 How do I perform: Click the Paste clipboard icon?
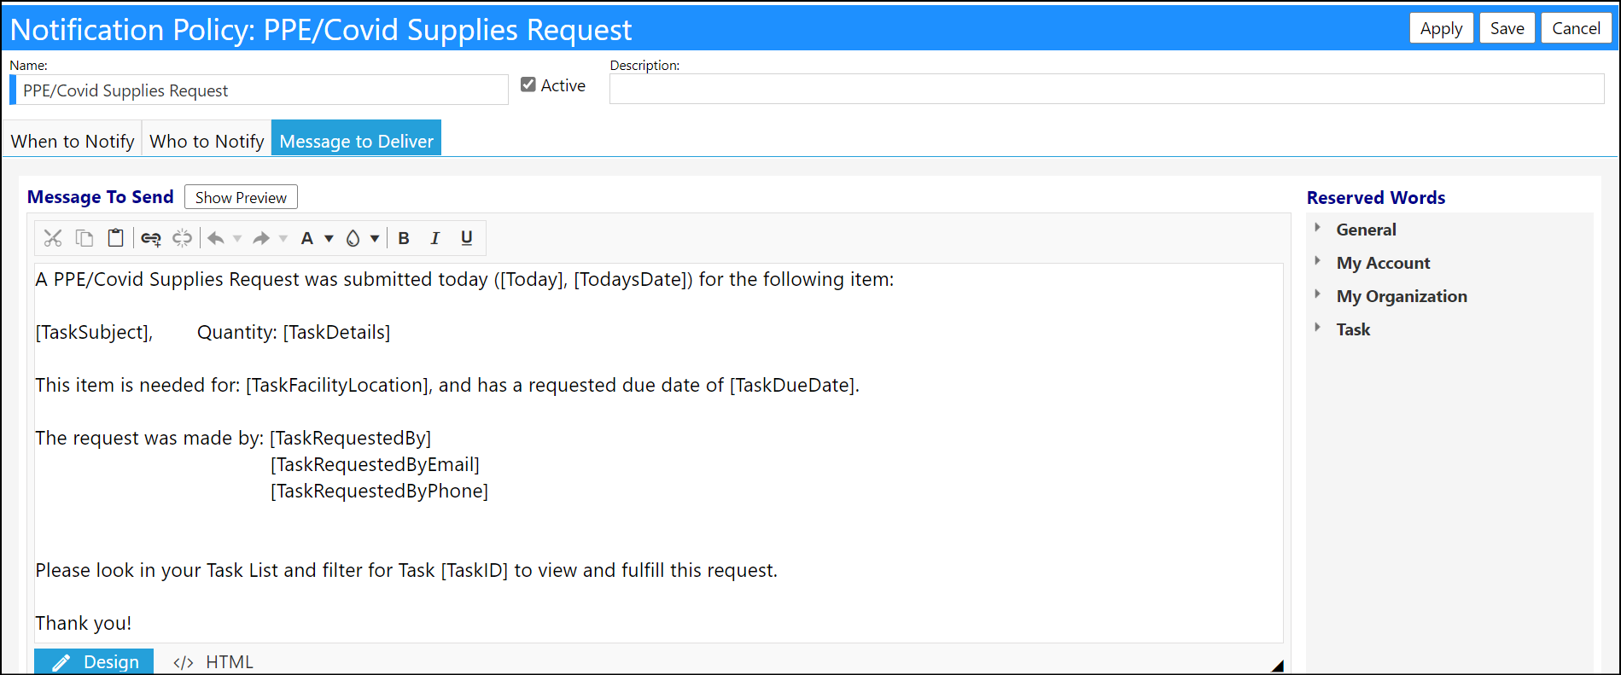tap(115, 238)
